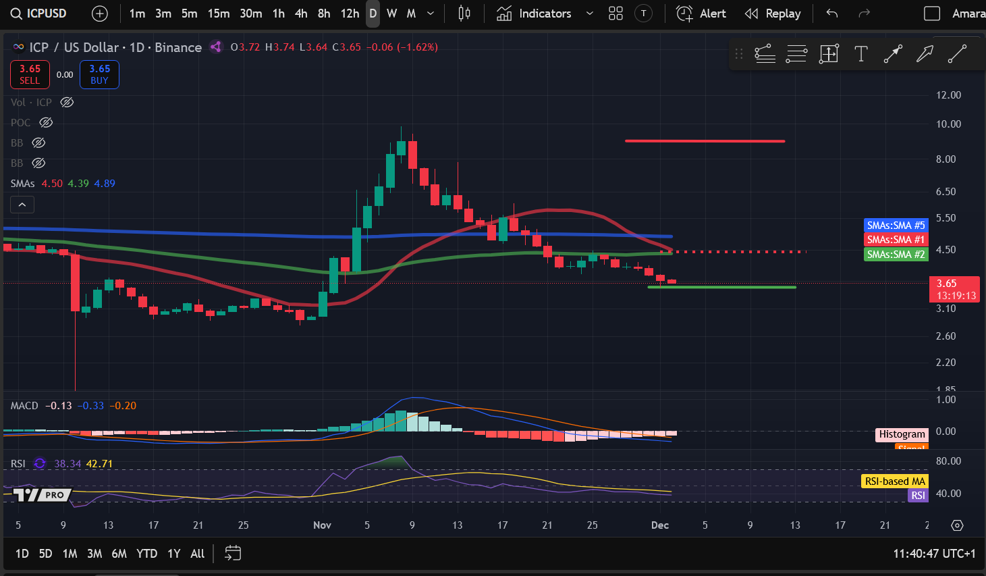The height and width of the screenshot is (576, 986).
Task: Click the red 3.65 SELL button
Action: (30, 74)
